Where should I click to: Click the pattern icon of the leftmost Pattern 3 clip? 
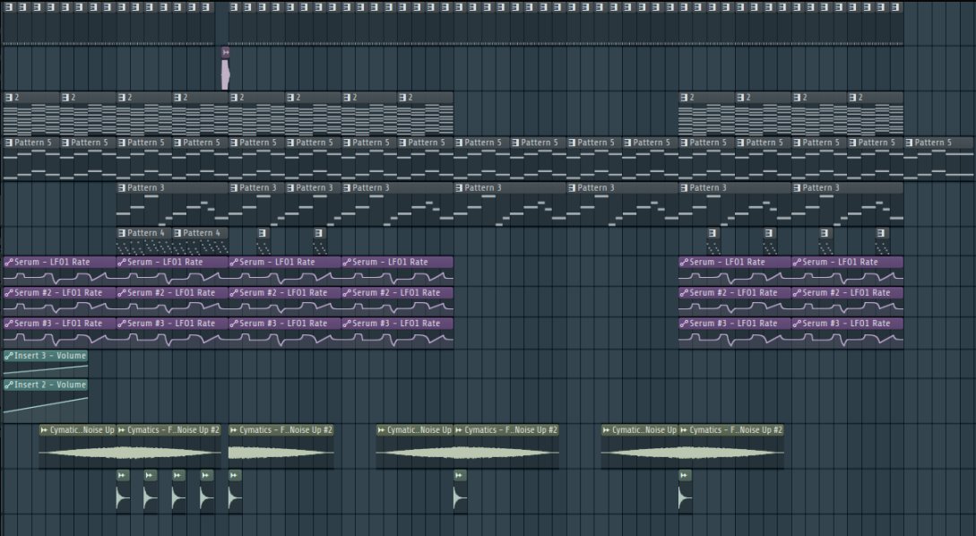[x=122, y=188]
